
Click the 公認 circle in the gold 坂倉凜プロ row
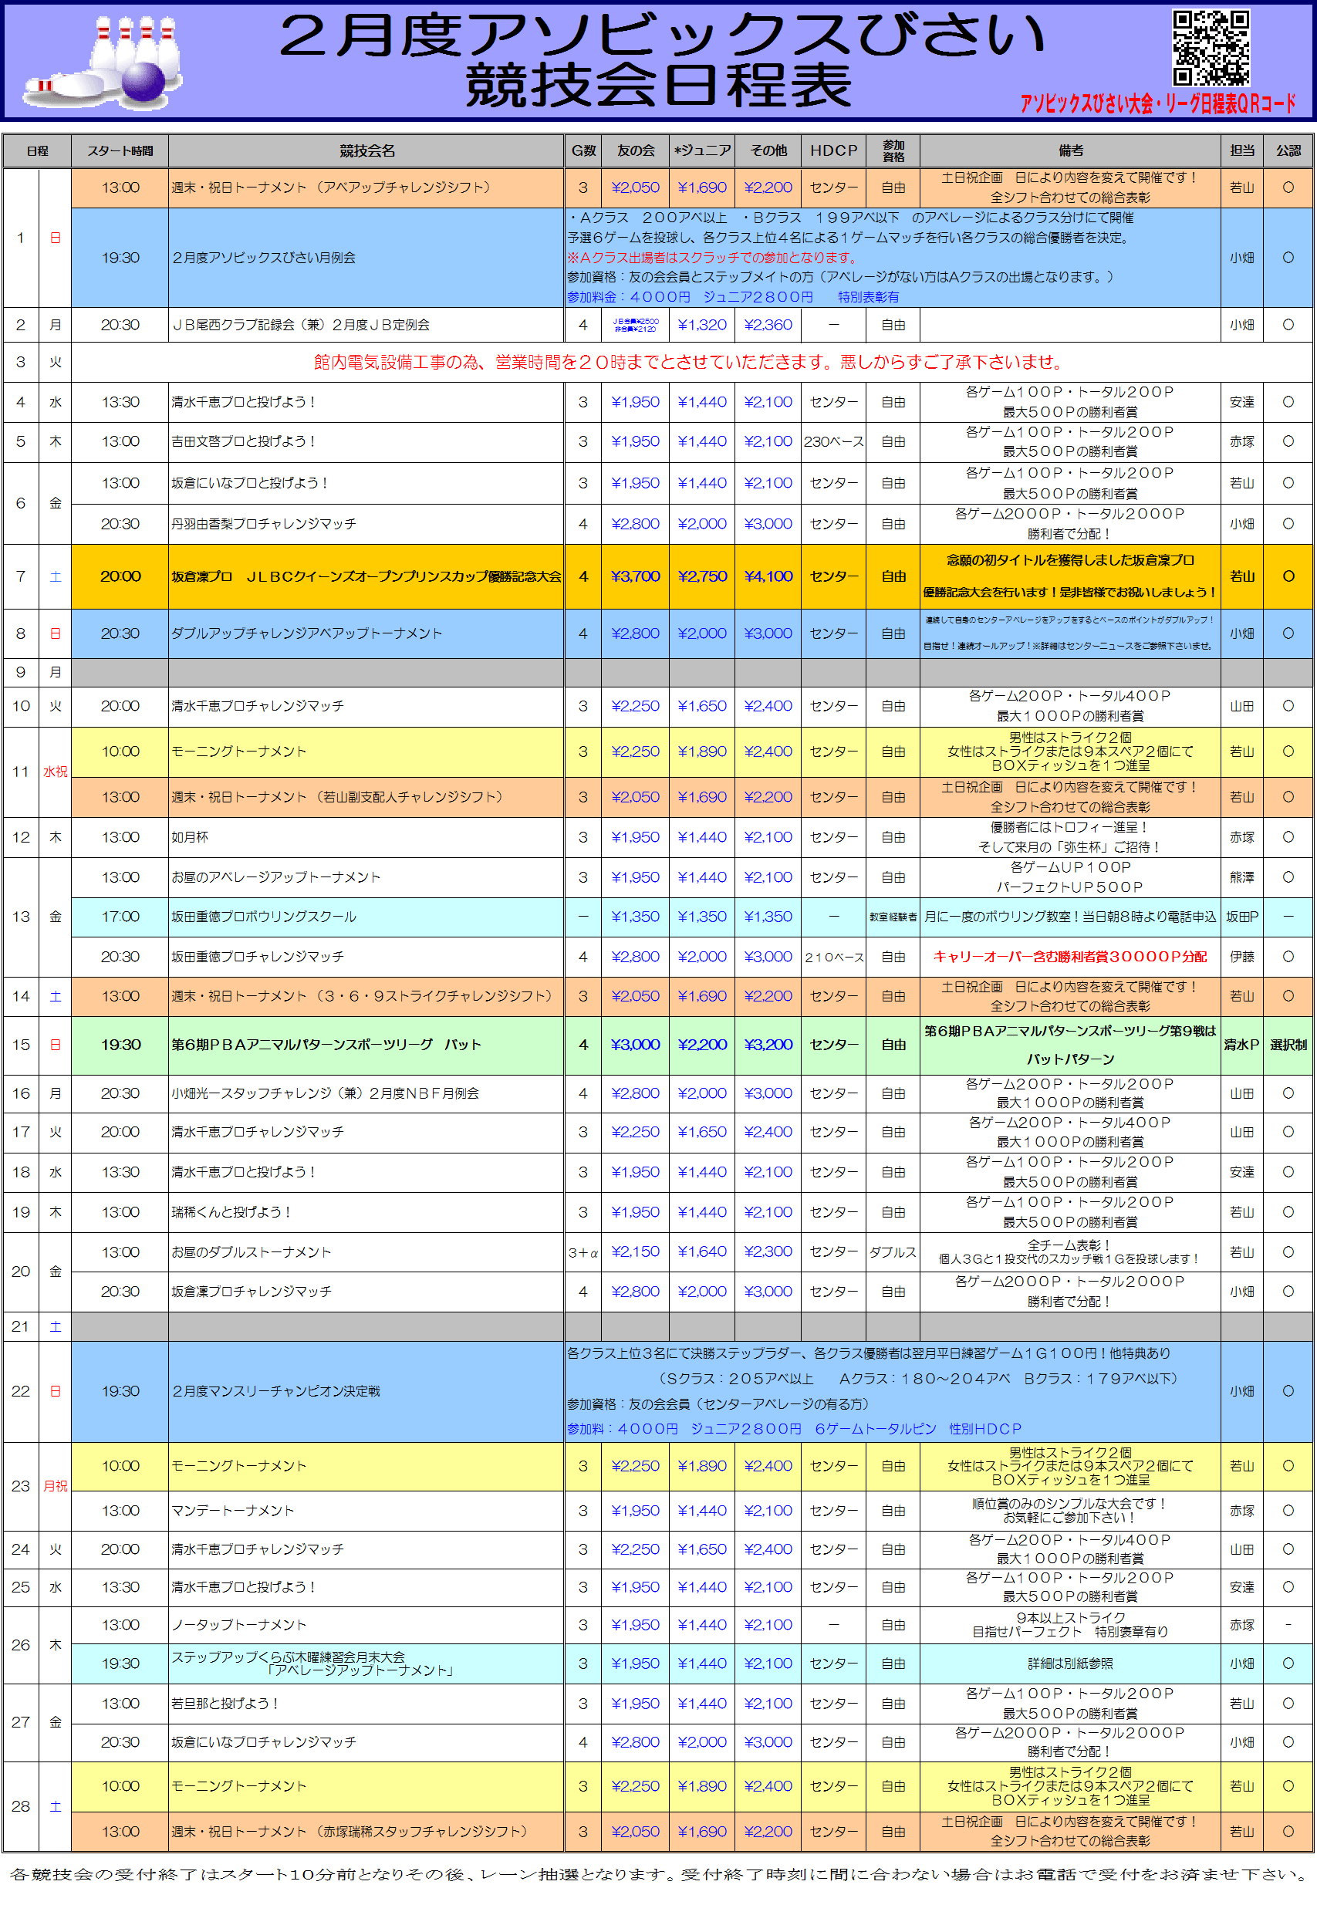pyautogui.click(x=1287, y=576)
